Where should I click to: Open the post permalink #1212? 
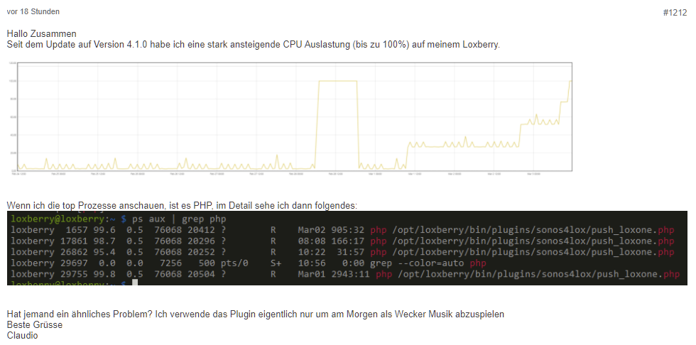click(675, 13)
